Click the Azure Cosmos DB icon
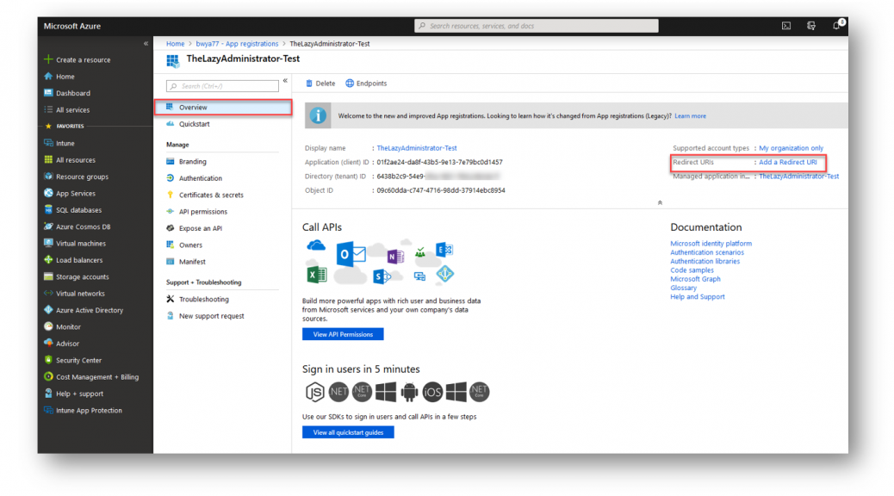Viewport: 894px width, 496px height. (x=48, y=226)
